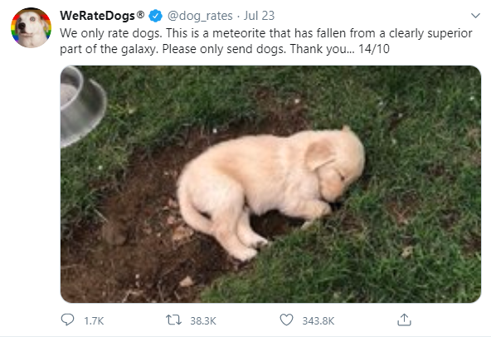Open the Jul 23 timestamp link
491x337 pixels.
[259, 16]
